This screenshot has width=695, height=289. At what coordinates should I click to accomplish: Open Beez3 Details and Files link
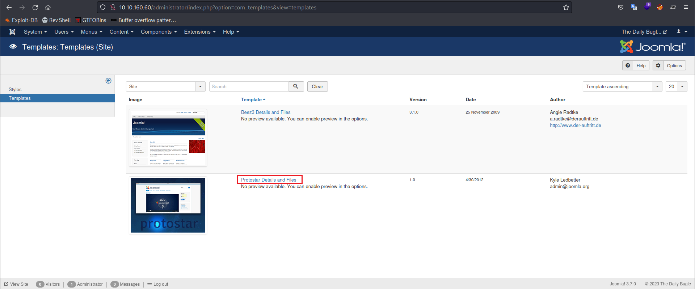266,112
